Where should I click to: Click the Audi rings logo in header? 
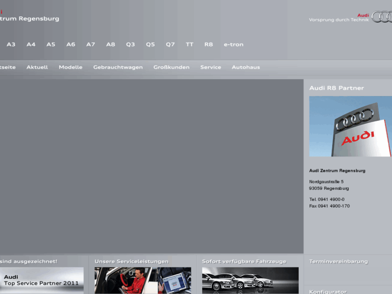click(382, 17)
